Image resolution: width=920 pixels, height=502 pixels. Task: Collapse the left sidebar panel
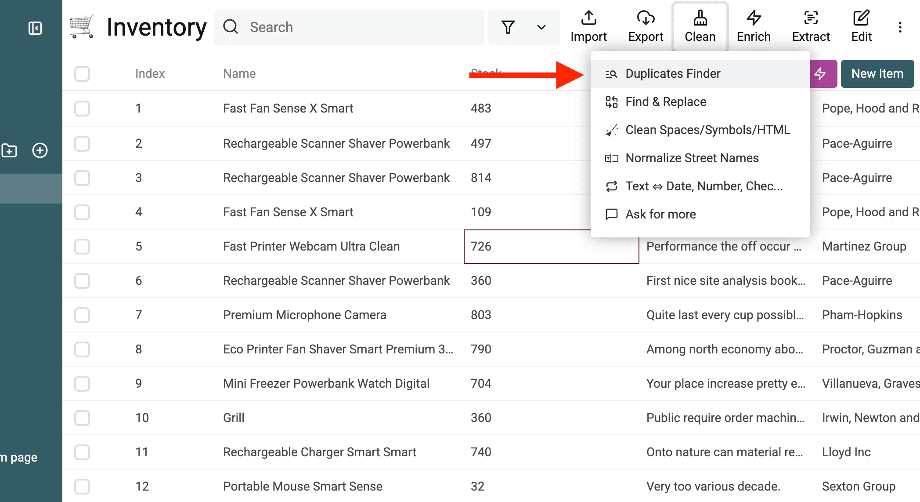[35, 28]
